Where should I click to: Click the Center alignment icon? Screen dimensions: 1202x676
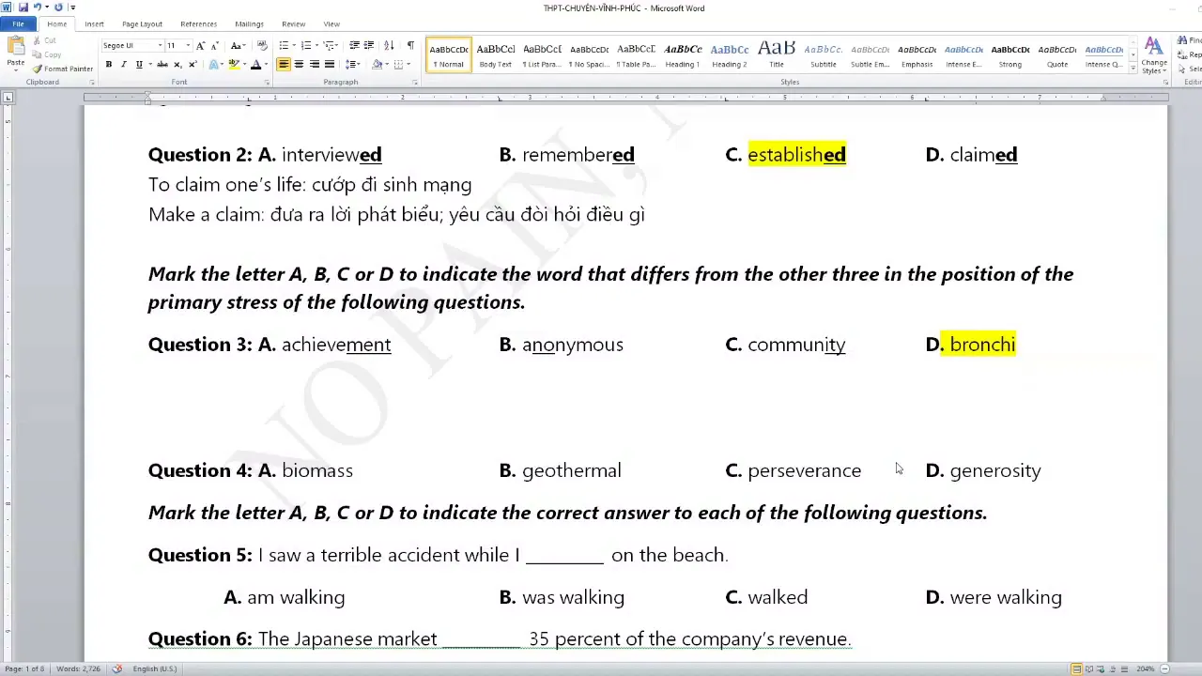(299, 64)
